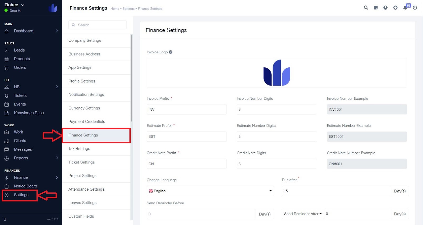Open Currency Settings section
Screen dimensions: 423x225
[x=96, y=108]
